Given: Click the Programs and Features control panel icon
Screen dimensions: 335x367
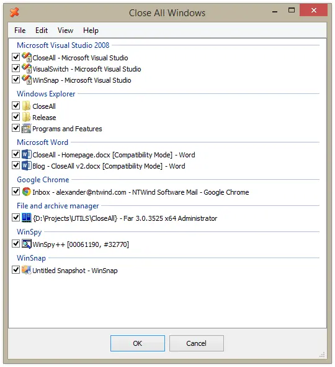Looking at the screenshot, I should [27, 128].
